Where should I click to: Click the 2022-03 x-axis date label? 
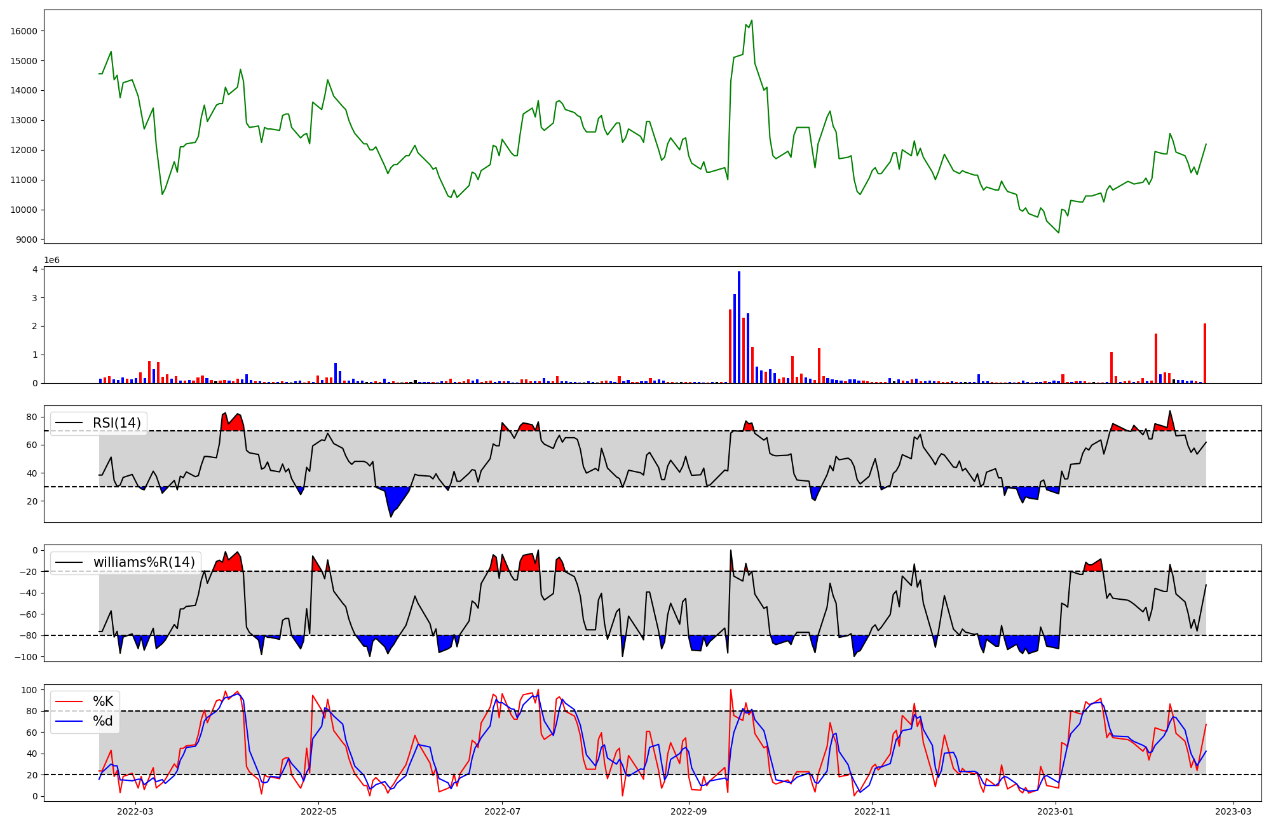pos(135,811)
